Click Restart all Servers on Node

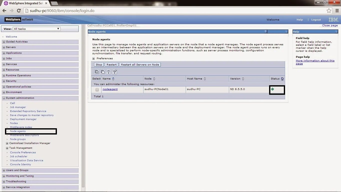click(x=140, y=64)
